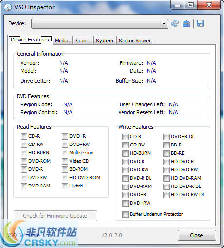Click the save report floppy icon
This screenshot has width=224, height=248.
point(200,23)
